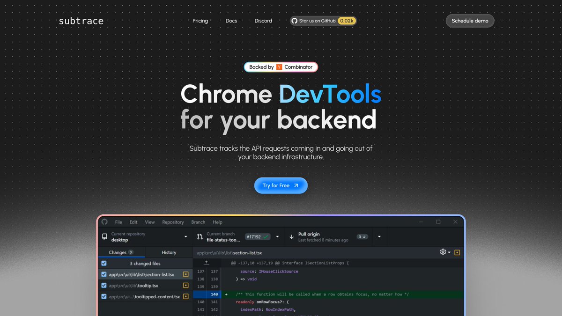This screenshot has width=562, height=316.
Task: Uncheck section-list.tsx file checkbox
Action: (104, 274)
